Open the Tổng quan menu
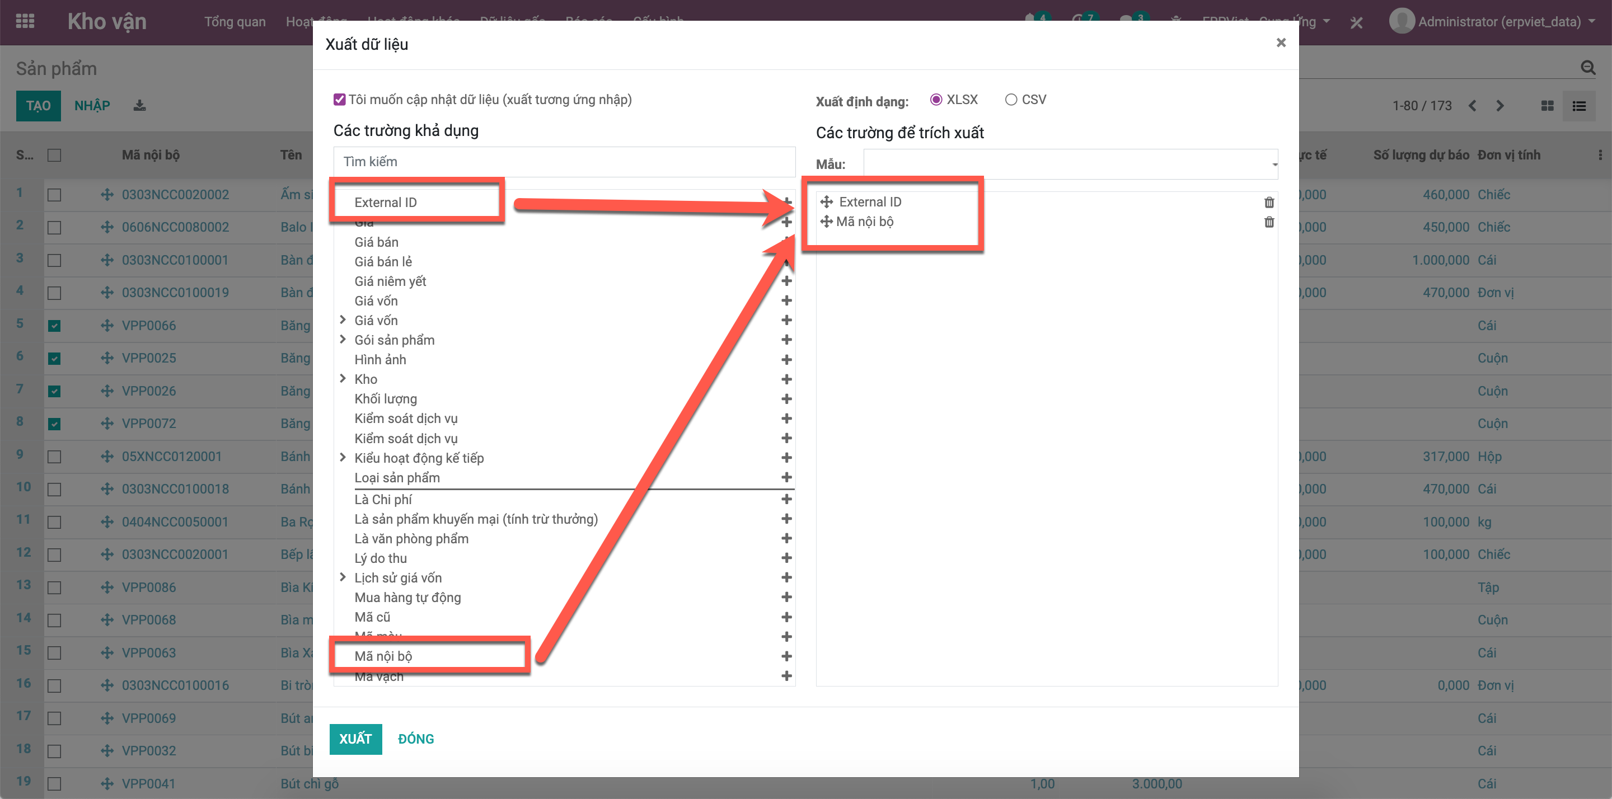This screenshot has height=799, width=1612. click(235, 21)
